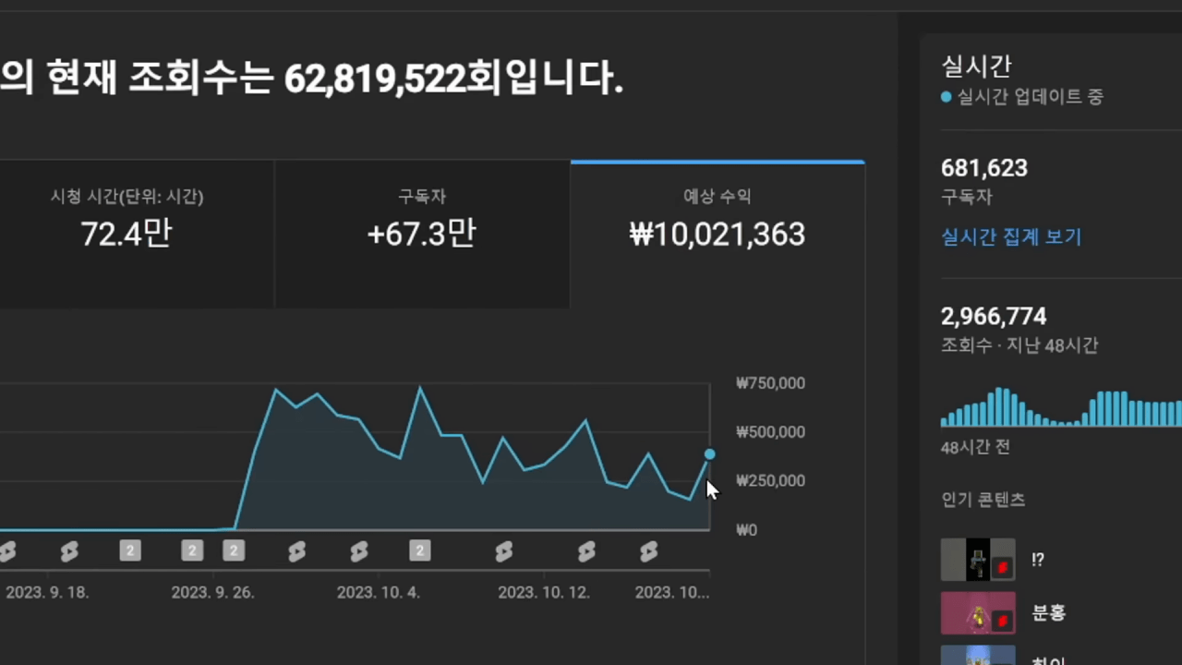Viewport: 1182px width, 665px height.
Task: Click the '!?' title in 인기 콘텐츠
Action: tap(1038, 560)
